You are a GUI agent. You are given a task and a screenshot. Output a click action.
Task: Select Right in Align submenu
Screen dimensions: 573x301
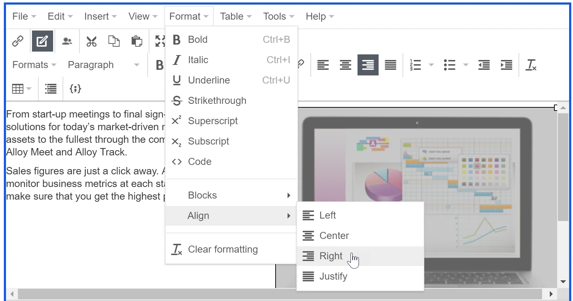360,256
